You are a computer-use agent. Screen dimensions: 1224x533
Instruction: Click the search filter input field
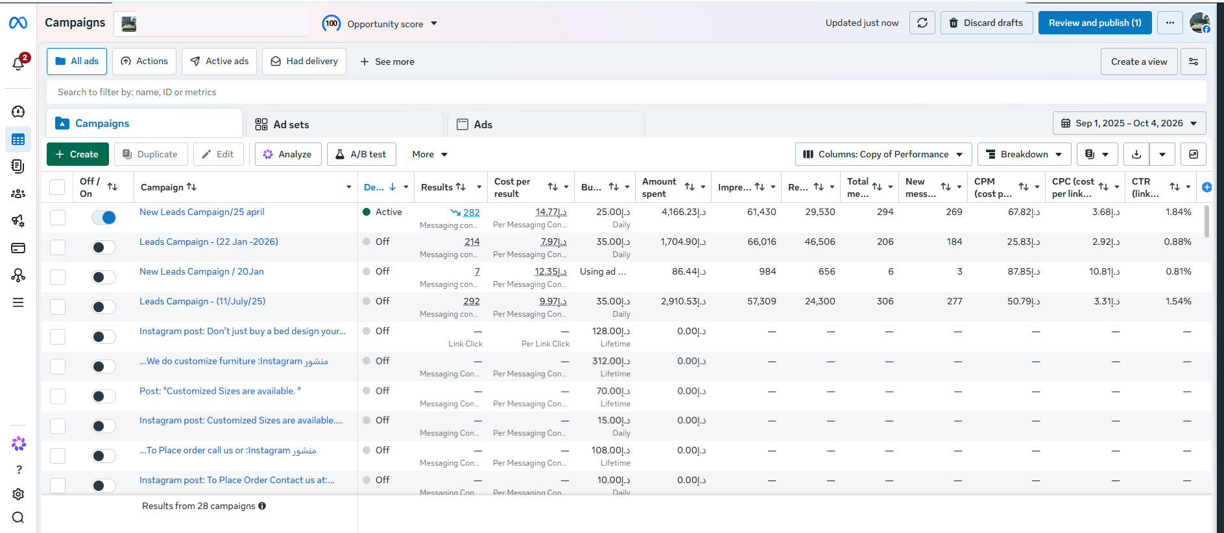627,92
